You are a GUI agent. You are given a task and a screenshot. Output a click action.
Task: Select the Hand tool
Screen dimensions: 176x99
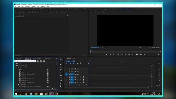coord(61,86)
